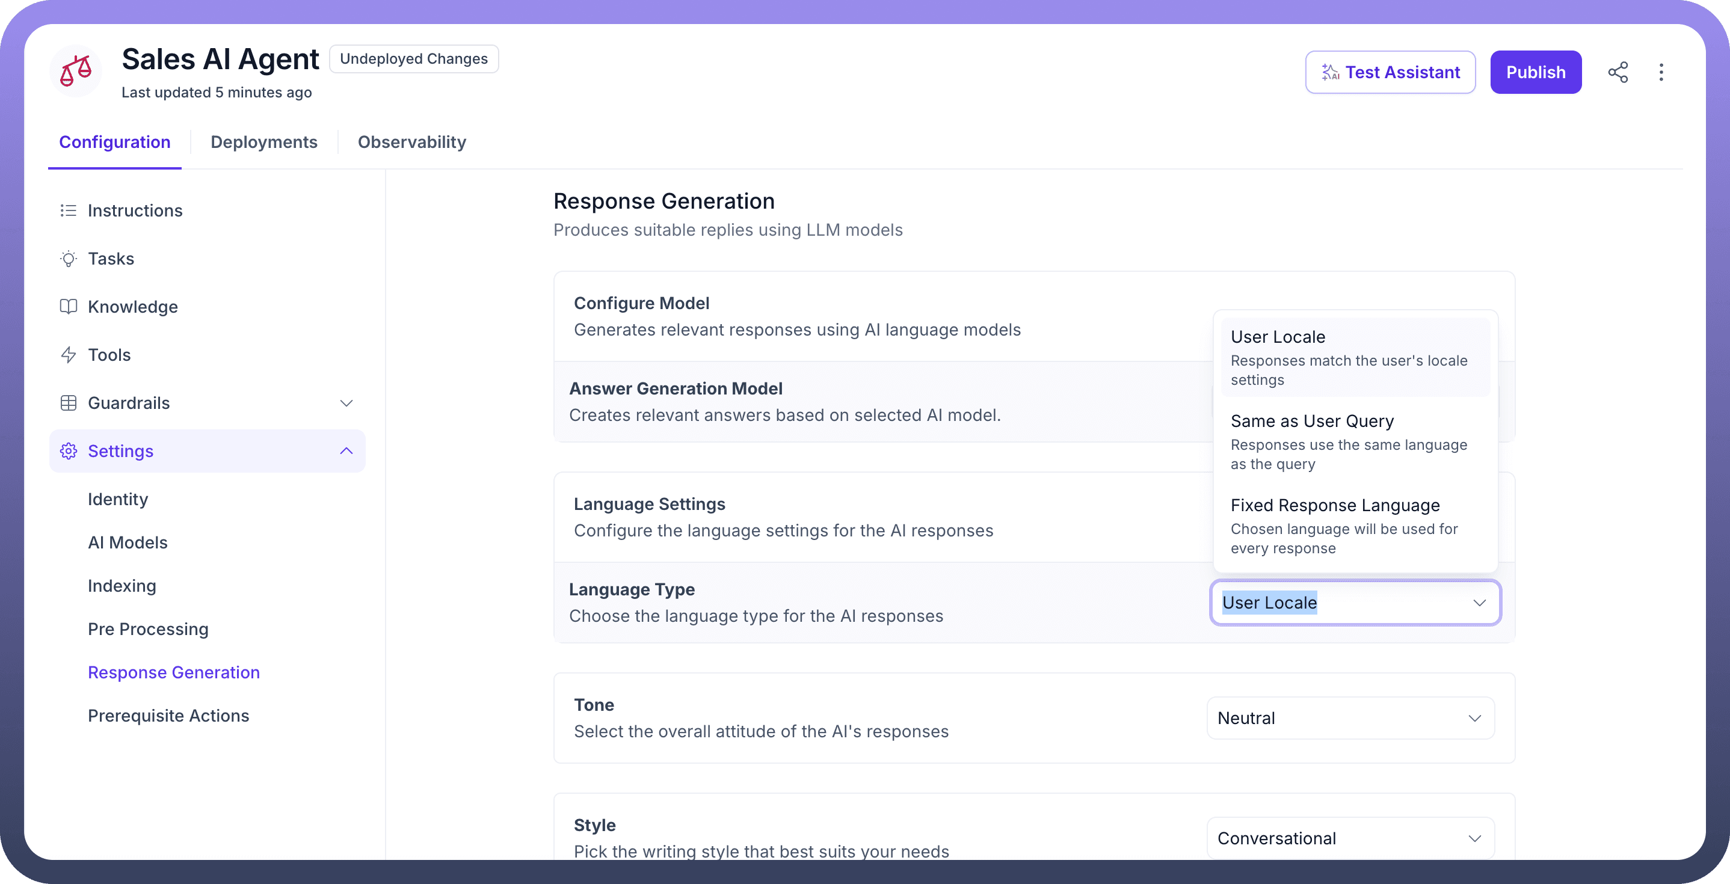This screenshot has height=884, width=1730.
Task: Open the Tone dropdown showing Neutral
Action: tap(1350, 718)
